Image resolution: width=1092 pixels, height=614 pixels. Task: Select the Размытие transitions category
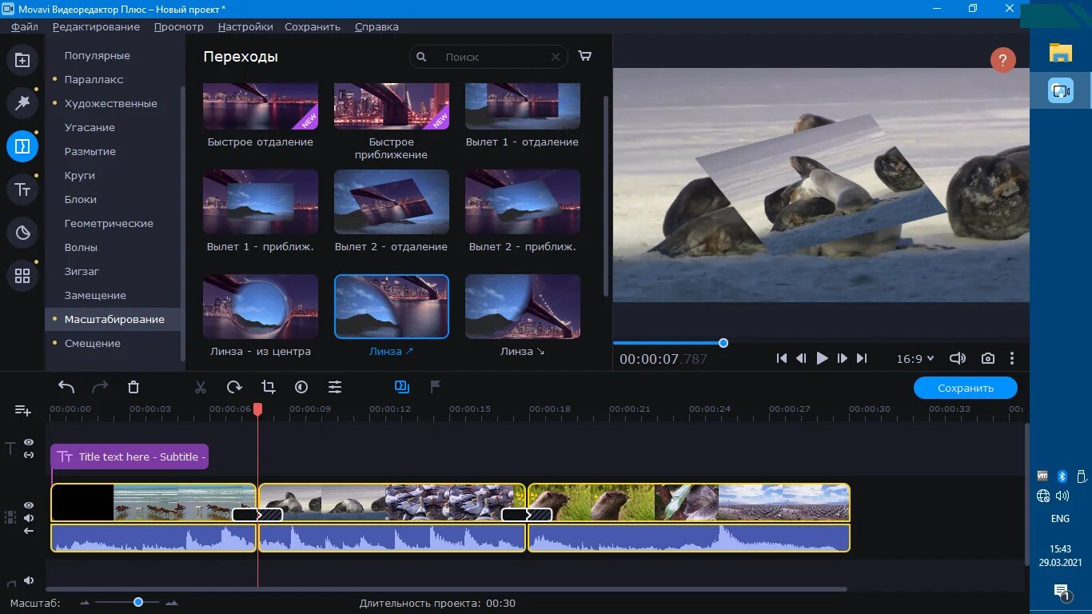pos(90,151)
